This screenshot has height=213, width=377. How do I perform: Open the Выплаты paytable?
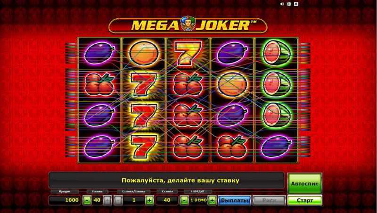[x=234, y=200]
